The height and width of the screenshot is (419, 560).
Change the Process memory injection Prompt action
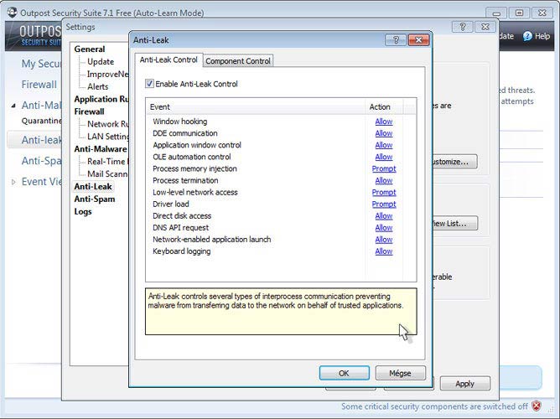point(383,168)
